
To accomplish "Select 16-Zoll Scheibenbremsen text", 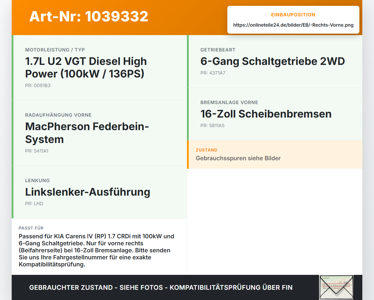I will pos(266,114).
